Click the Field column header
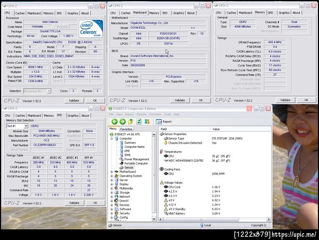 click(x=184, y=129)
